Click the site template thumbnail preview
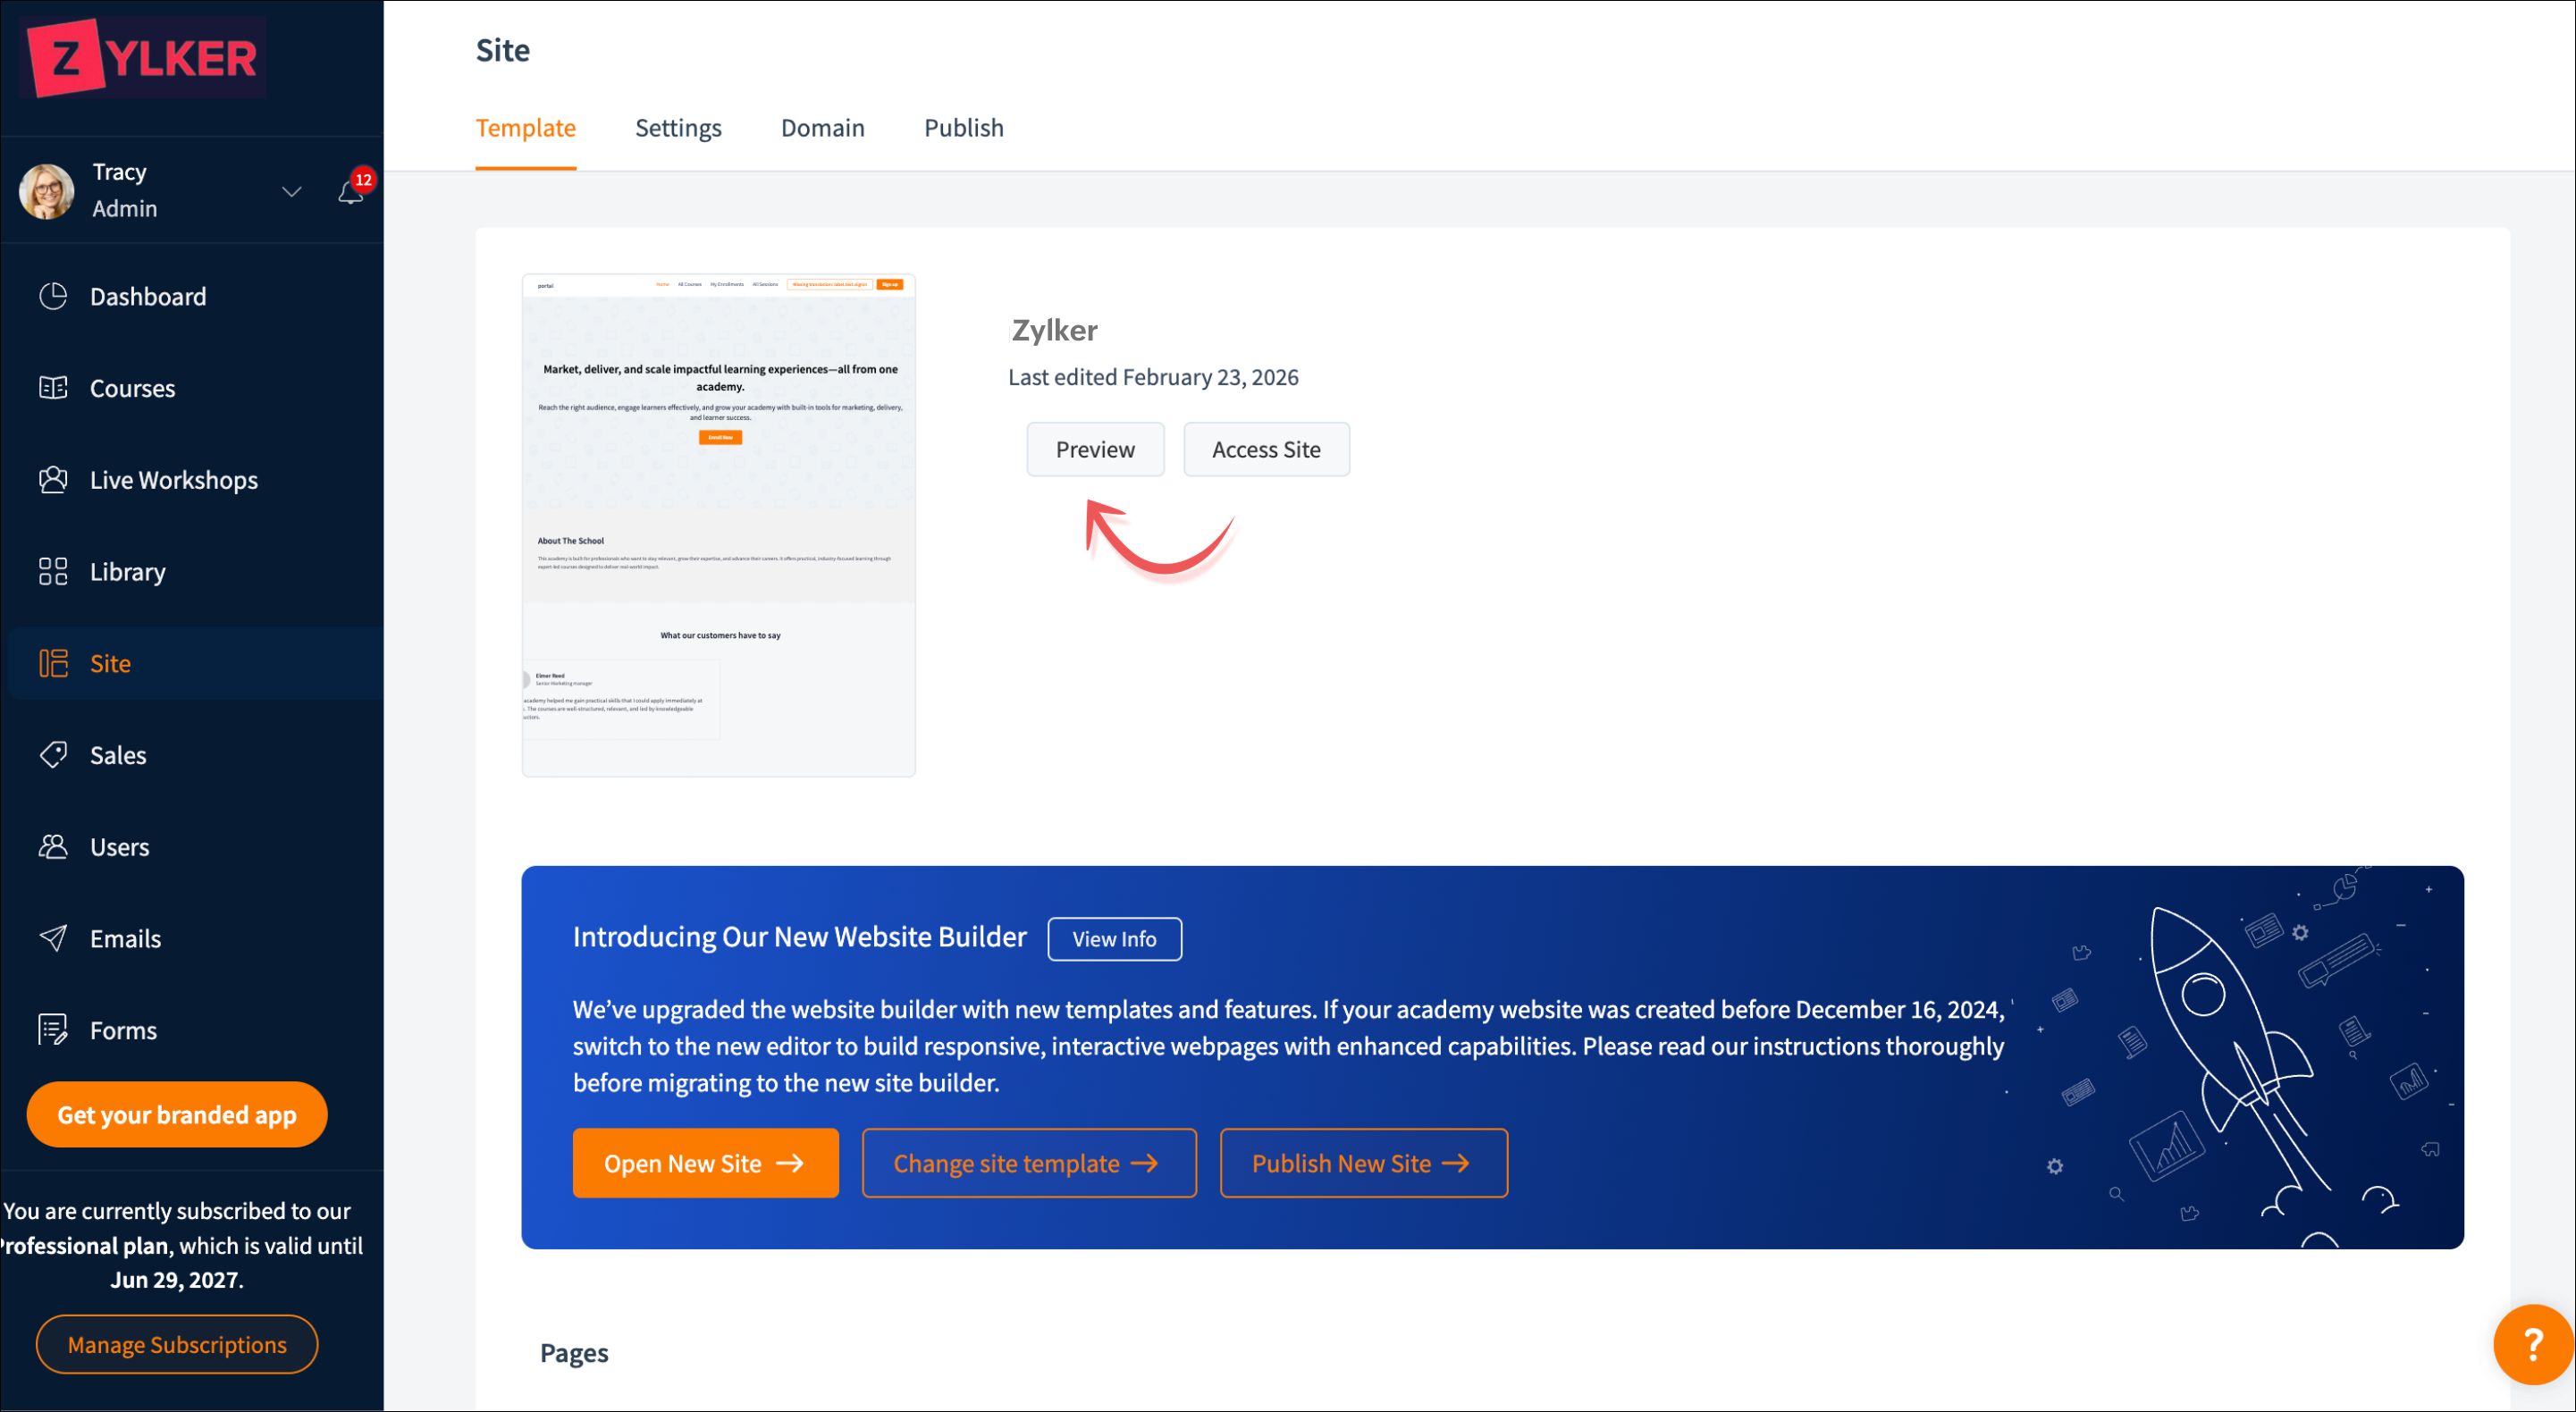The width and height of the screenshot is (2576, 1412). (718, 525)
